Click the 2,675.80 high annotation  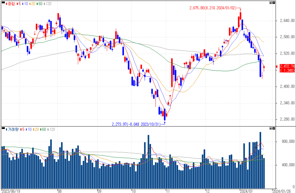click(213, 8)
